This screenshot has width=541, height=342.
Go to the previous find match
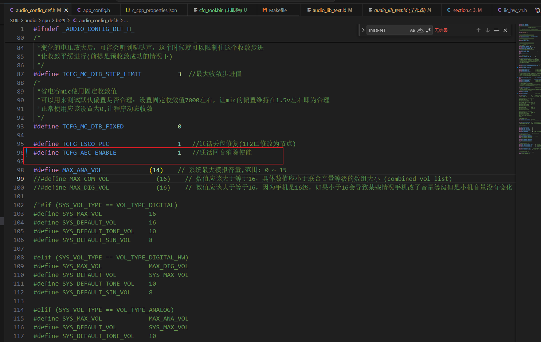(478, 30)
